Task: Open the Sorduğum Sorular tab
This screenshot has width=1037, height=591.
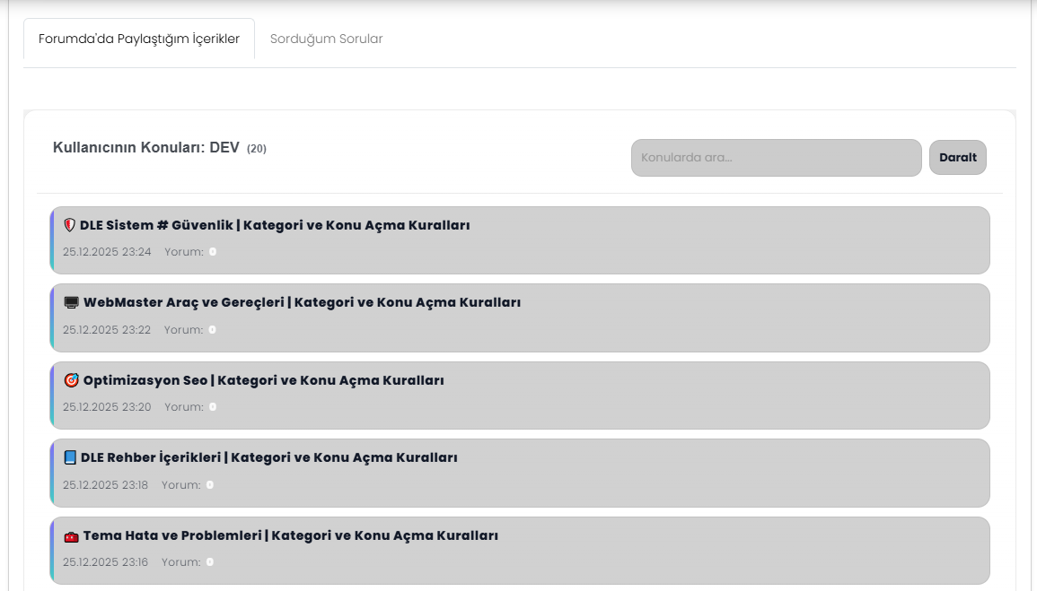Action: pos(326,39)
